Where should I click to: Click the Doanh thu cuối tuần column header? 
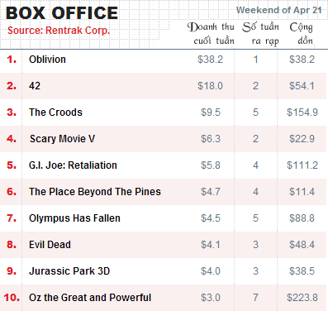pyautogui.click(x=211, y=34)
